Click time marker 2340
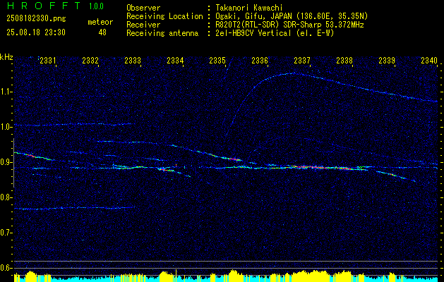444x282 pixels. [x=429, y=60]
